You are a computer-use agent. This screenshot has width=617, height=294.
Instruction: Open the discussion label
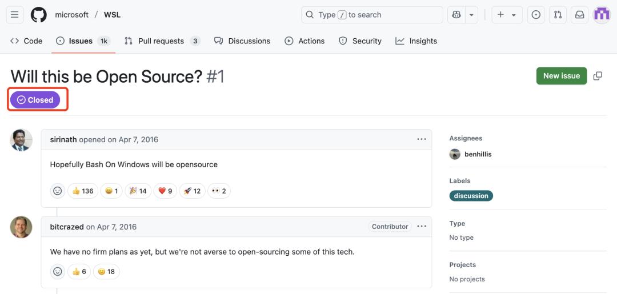click(x=471, y=196)
